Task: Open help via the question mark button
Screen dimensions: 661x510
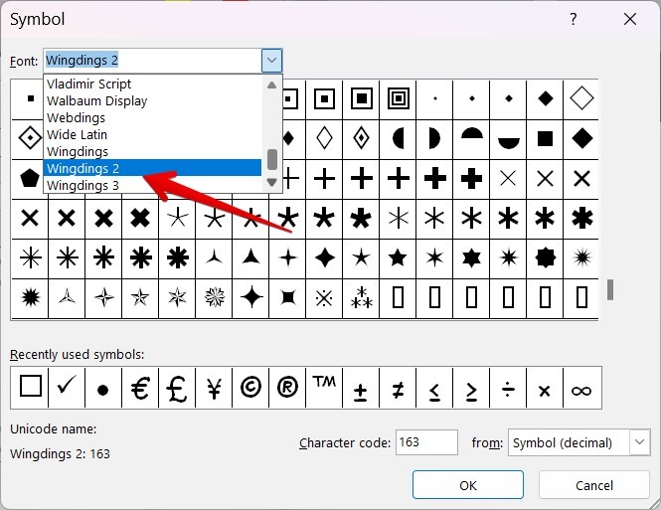Action: tap(574, 19)
